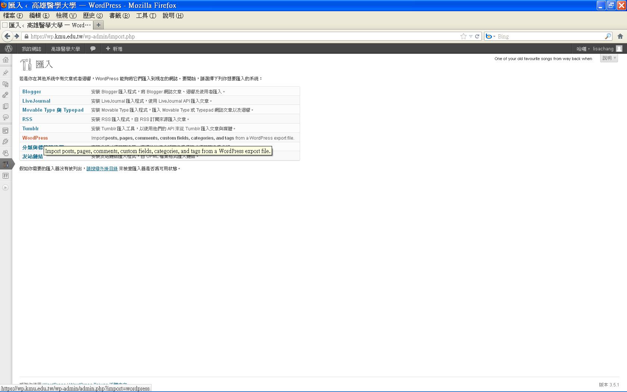627x392 pixels.
Task: Open the Users icon in sidebar
Action: coord(6,153)
